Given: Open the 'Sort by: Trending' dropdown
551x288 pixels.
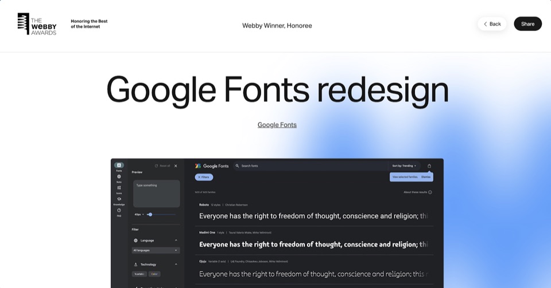Looking at the screenshot, I should (x=404, y=165).
